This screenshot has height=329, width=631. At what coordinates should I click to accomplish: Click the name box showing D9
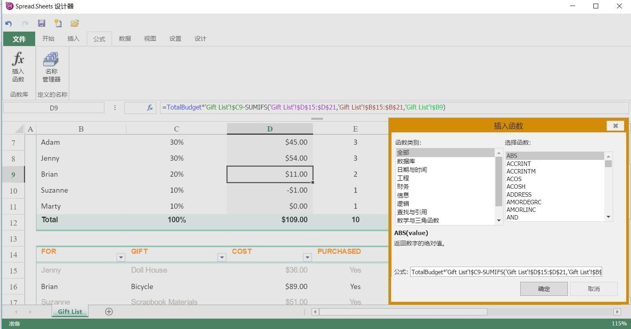click(x=54, y=108)
